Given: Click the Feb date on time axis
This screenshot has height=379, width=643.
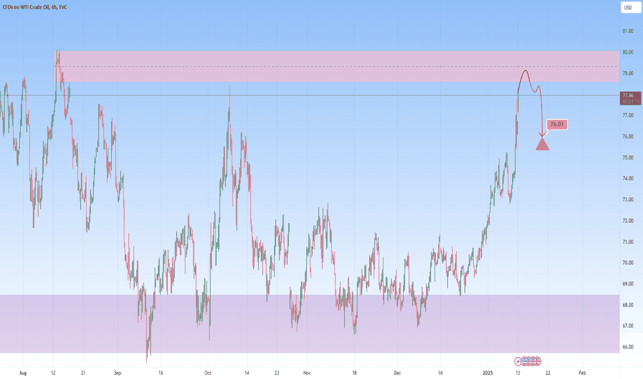Looking at the screenshot, I should pos(582,373).
